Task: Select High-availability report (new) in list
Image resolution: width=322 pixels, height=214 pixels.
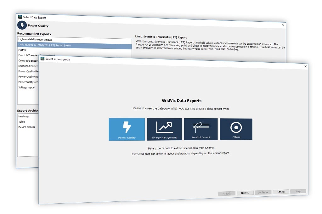Action: coord(75,40)
